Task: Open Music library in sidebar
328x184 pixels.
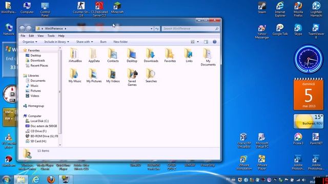Action: coord(34,85)
